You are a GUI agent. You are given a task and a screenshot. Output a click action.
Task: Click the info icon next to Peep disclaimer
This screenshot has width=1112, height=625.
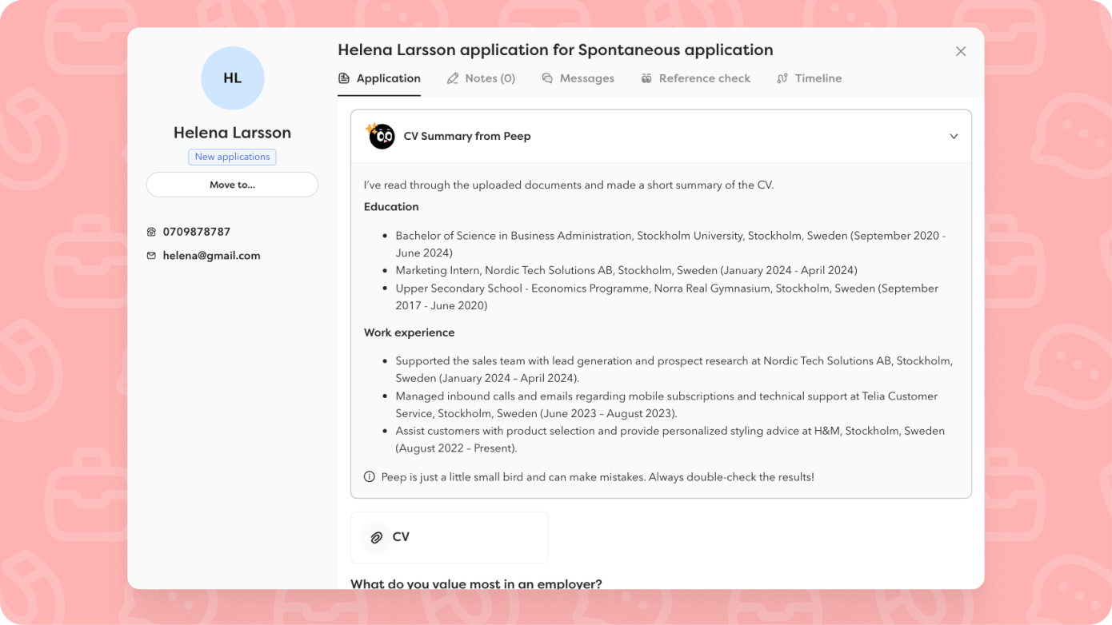click(x=370, y=477)
